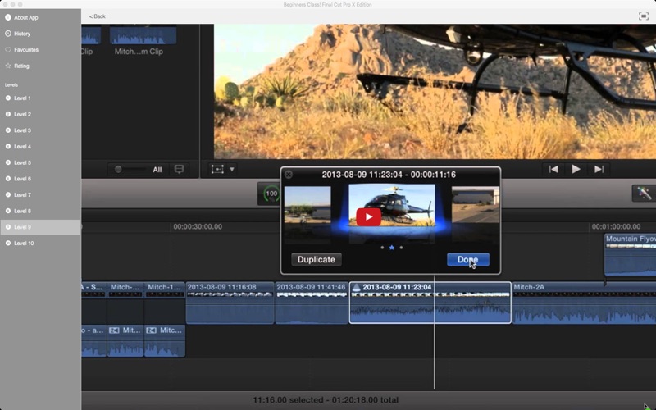Select the Mitch-... primary storyline clip
The height and width of the screenshot is (410, 656).
[125, 303]
